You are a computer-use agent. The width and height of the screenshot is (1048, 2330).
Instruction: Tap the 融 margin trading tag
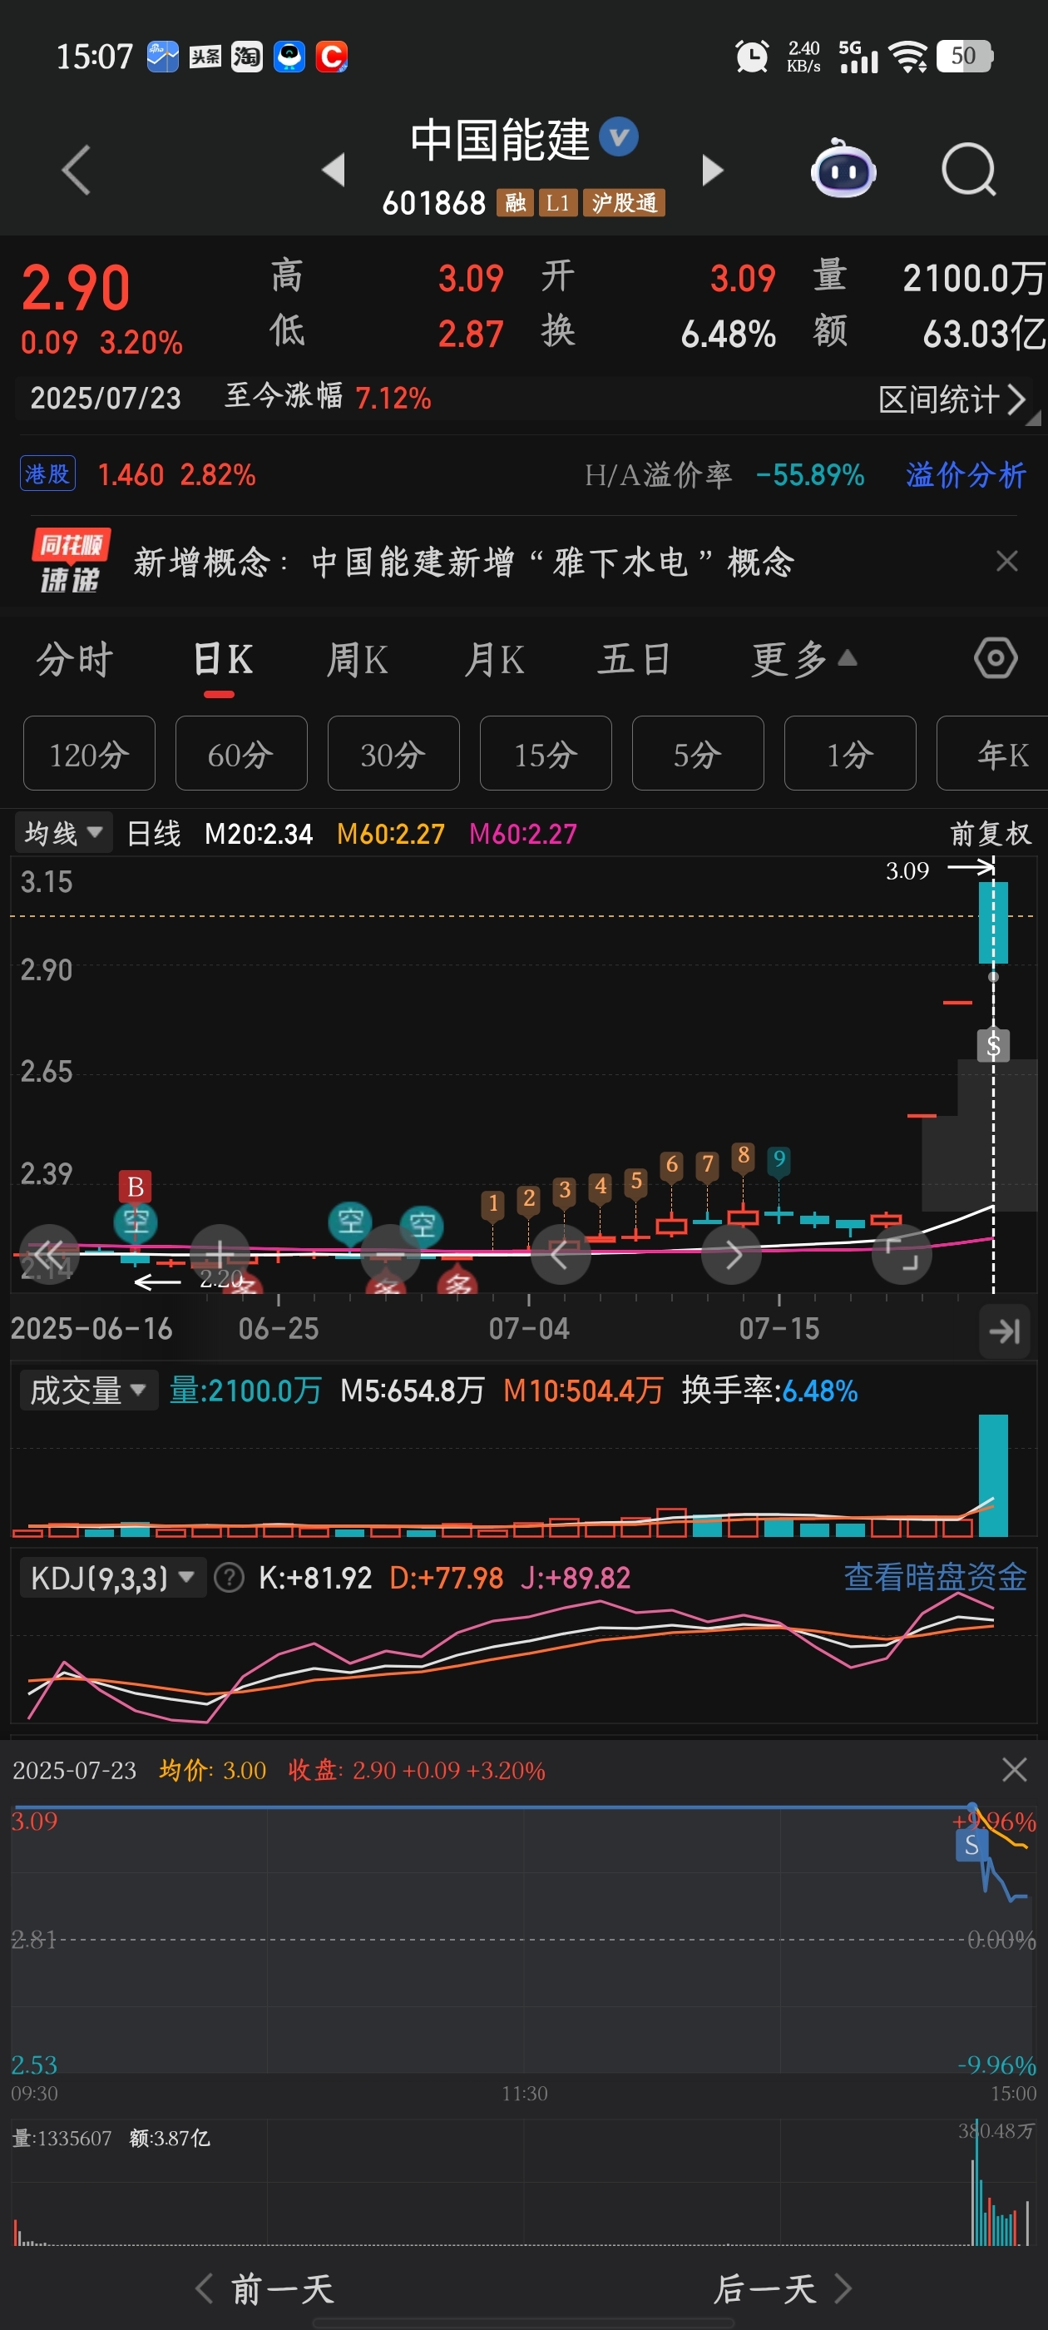(x=515, y=202)
